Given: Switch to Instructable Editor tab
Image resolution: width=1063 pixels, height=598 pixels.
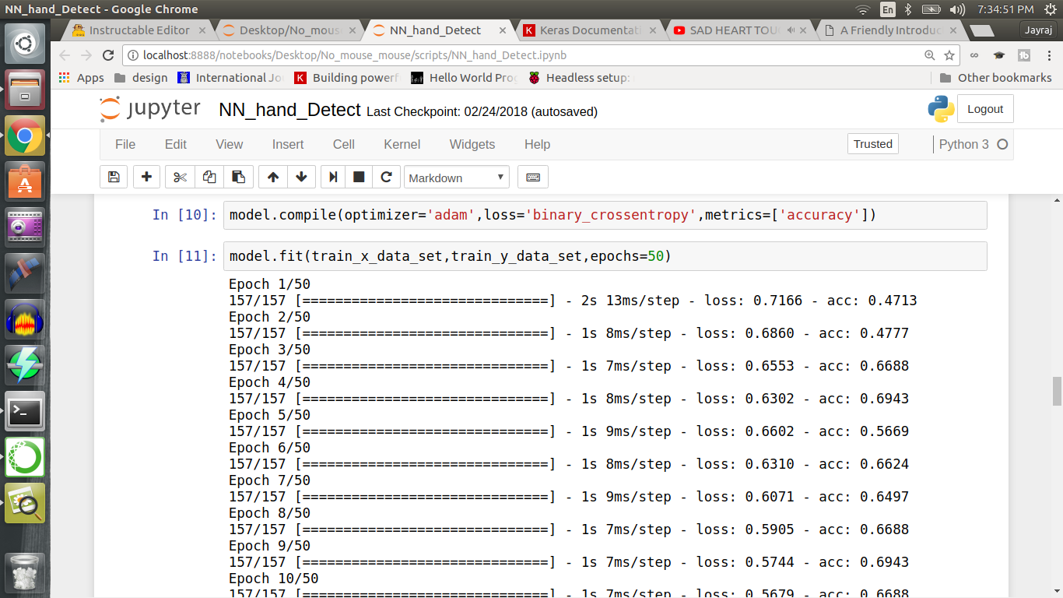Looking at the screenshot, I should point(139,30).
